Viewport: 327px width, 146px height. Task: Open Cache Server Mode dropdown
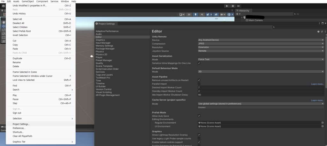pyautogui.click(x=261, y=104)
